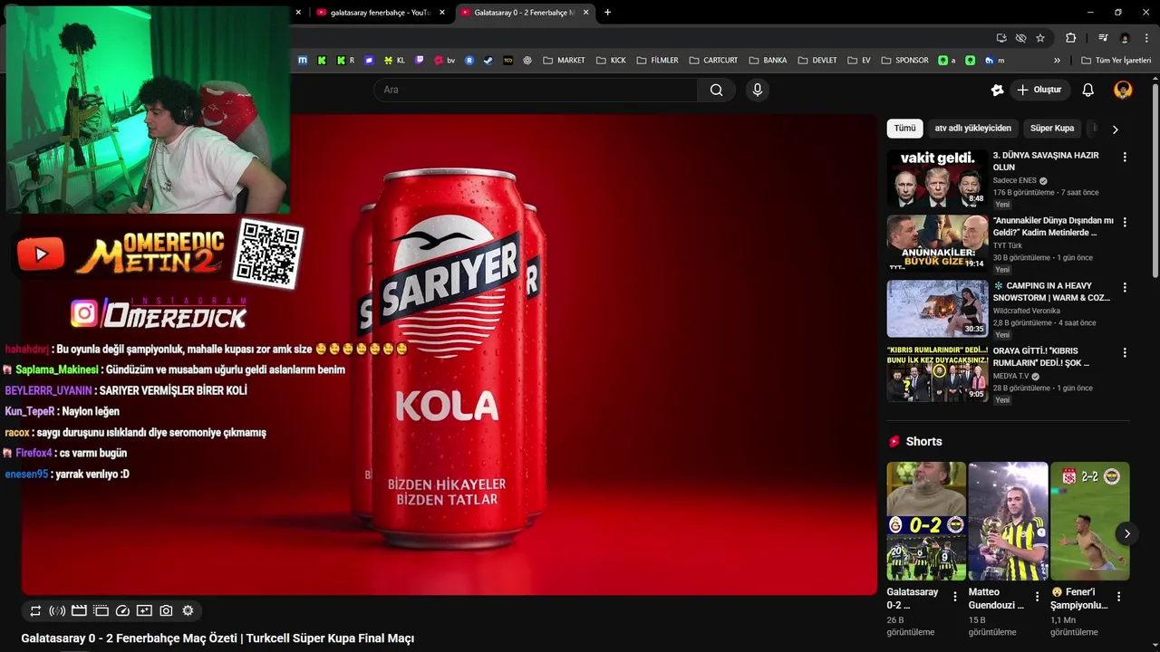Click the install app icon in address bar
1160x652 pixels.
[x=1001, y=38]
